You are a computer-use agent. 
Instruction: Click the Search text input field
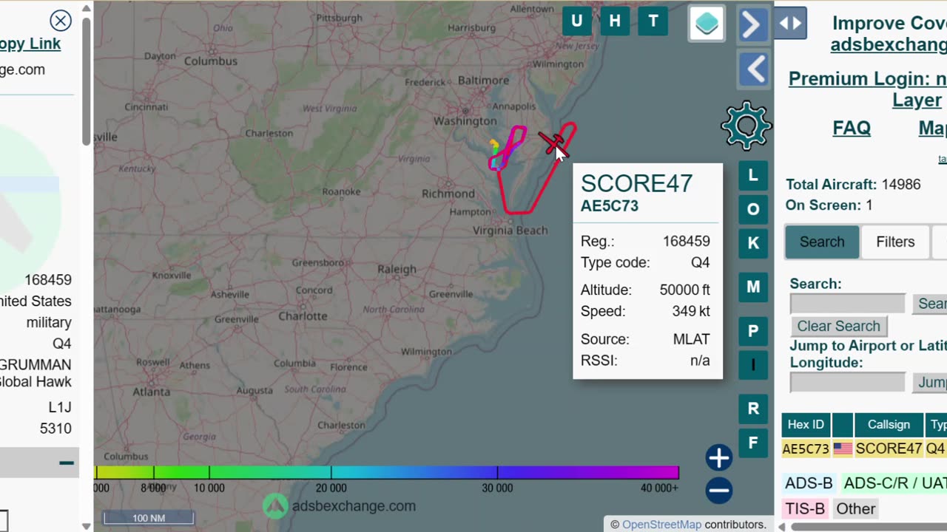[x=848, y=304]
